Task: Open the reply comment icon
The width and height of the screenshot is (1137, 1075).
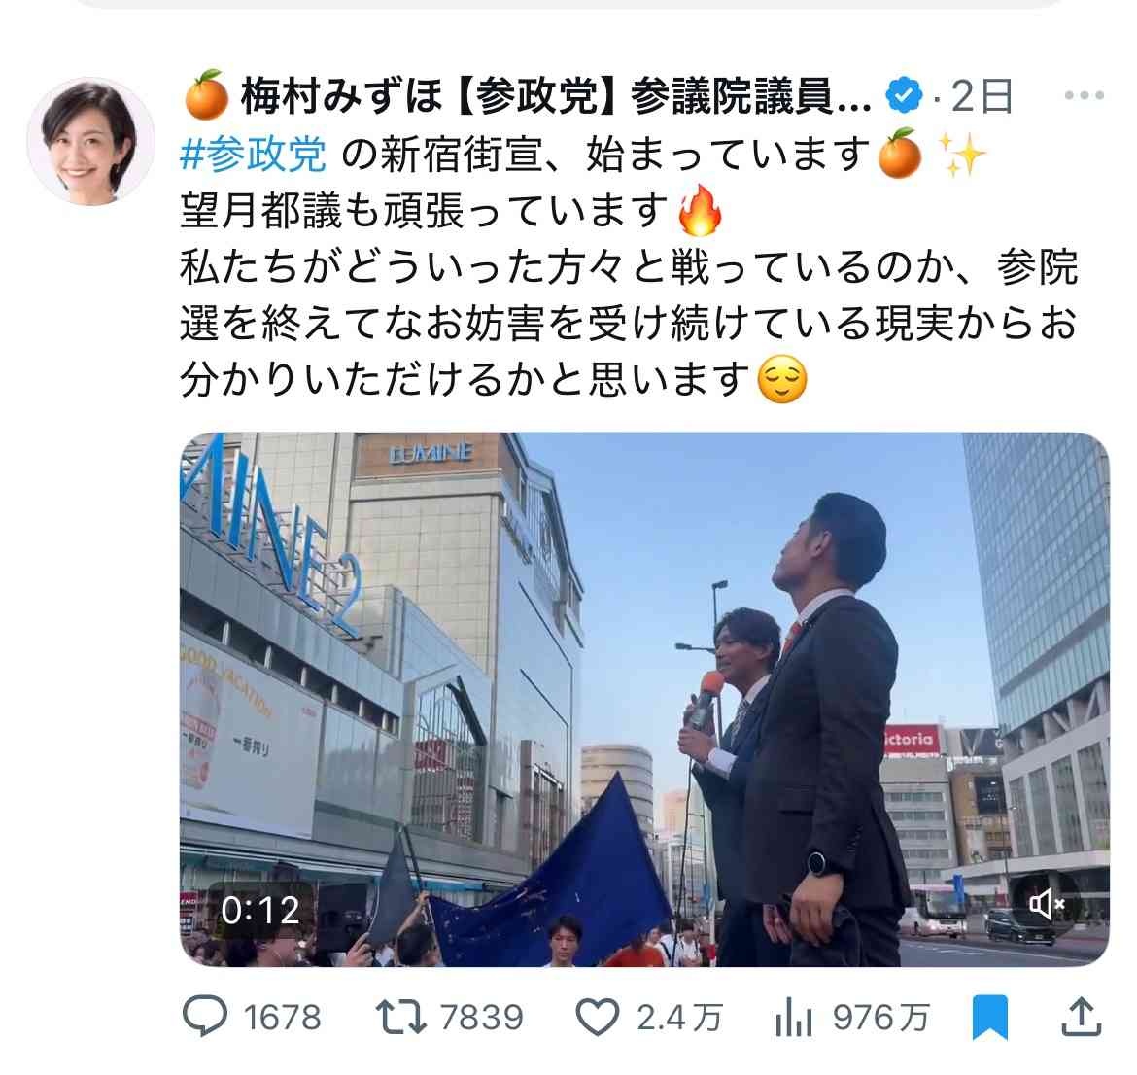Action: coord(204,1017)
